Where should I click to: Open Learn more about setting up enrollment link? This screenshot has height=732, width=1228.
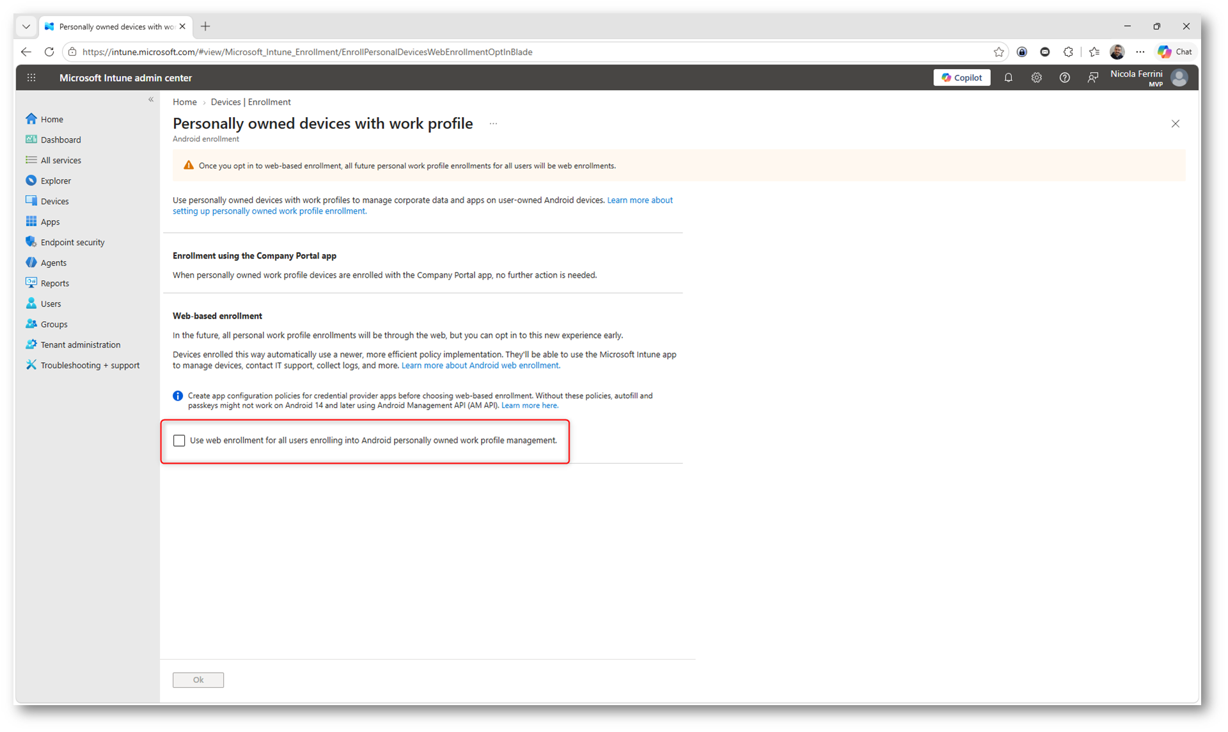(x=423, y=205)
